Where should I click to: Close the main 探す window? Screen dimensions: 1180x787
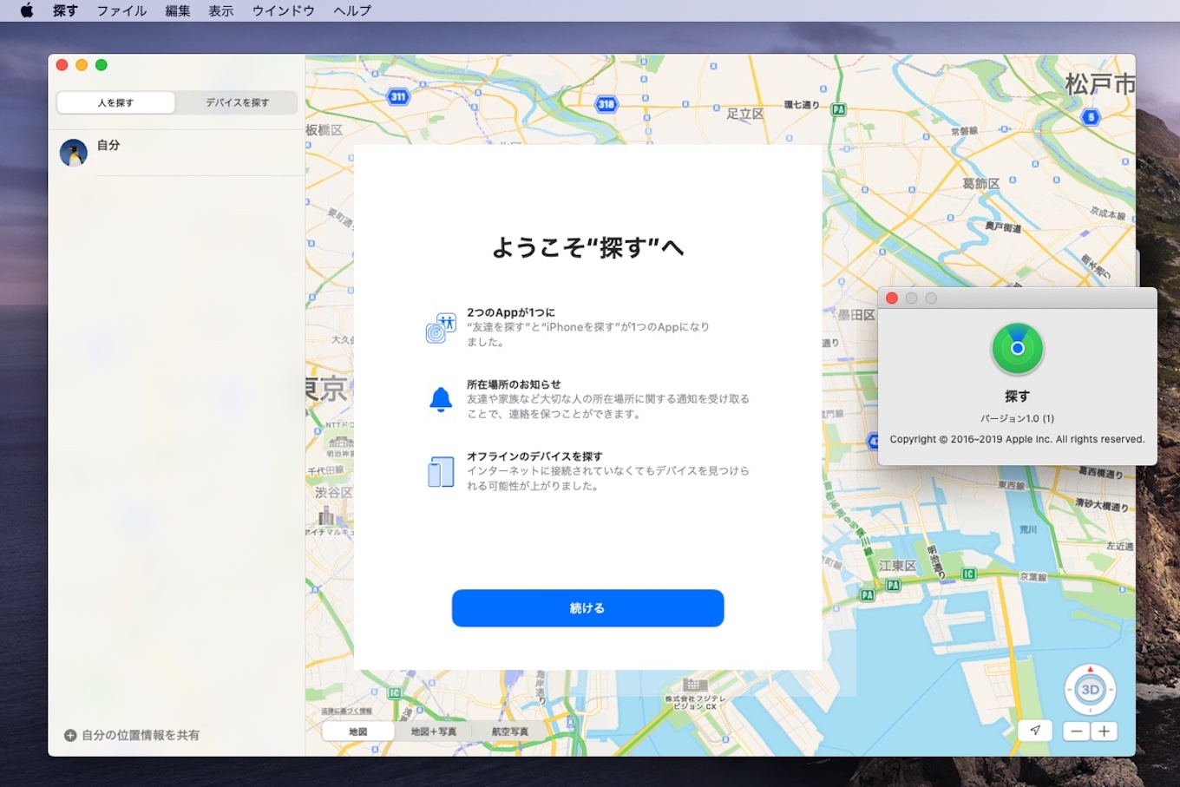coord(62,65)
